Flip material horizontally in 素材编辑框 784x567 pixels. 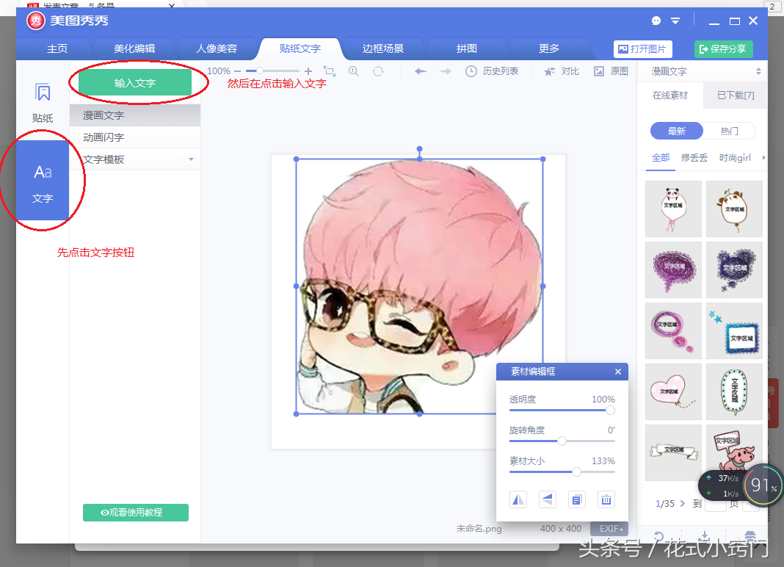pyautogui.click(x=518, y=499)
